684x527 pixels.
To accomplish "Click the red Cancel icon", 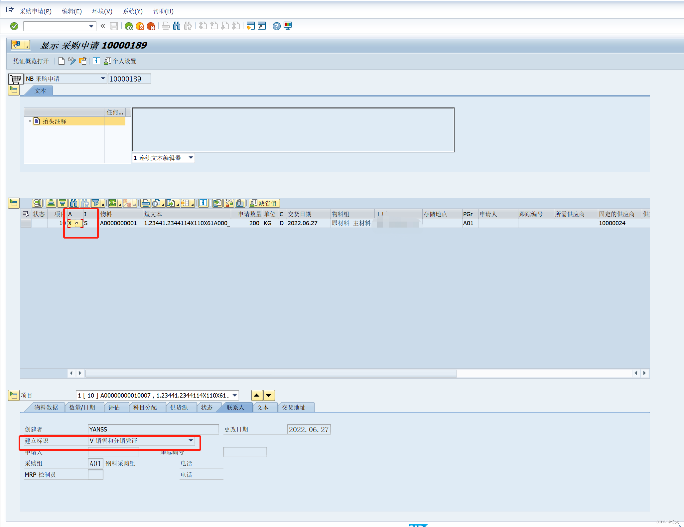I will [x=152, y=26].
